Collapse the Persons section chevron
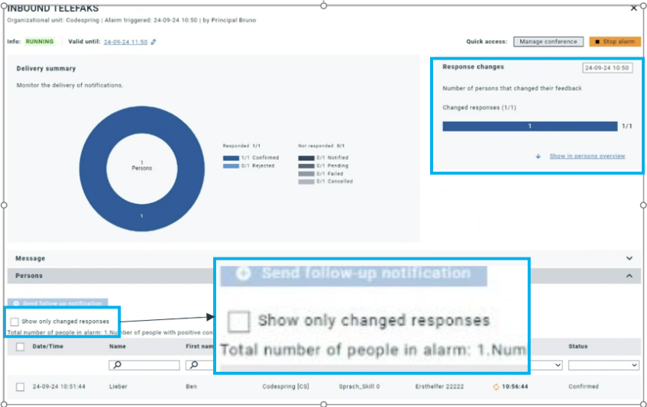Screen dimensions: 647x407 tap(629, 276)
